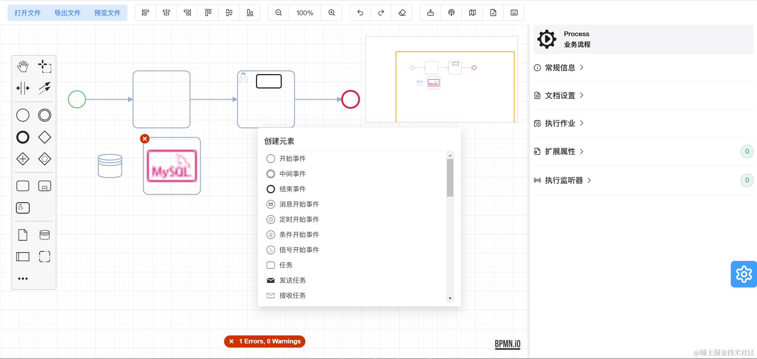Toggle the keyboard shortcuts icon
This screenshot has width=757, height=359.
point(514,13)
